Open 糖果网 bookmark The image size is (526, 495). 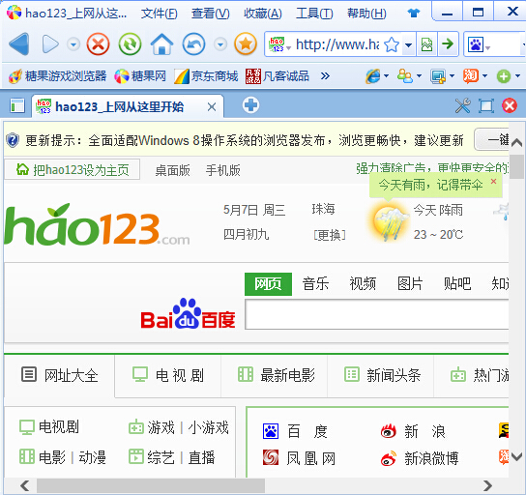click(140, 76)
